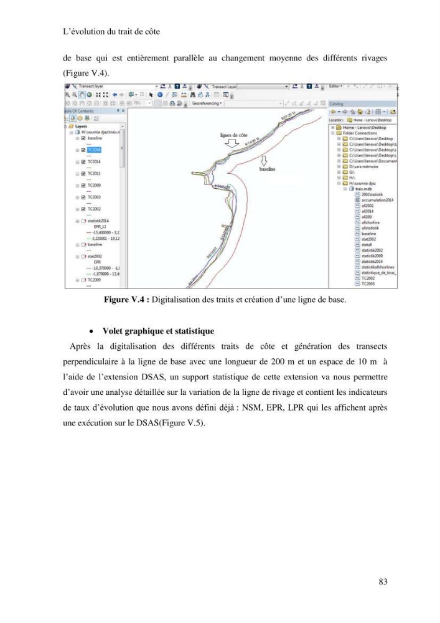The width and height of the screenshot is (440, 623).
Task: Click the Fixed Zoom In icon
Action: pos(98,95)
